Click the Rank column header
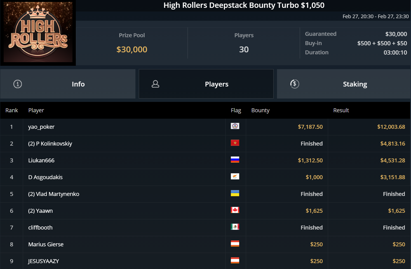The image size is (411, 269). pyautogui.click(x=12, y=110)
